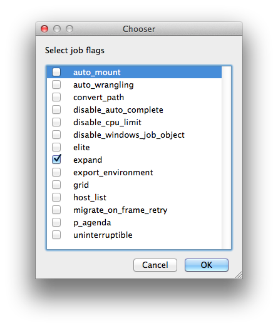The width and height of the screenshot is (278, 328).
Task: Check the disable_cpu_limit checkbox
Action: [x=56, y=122]
